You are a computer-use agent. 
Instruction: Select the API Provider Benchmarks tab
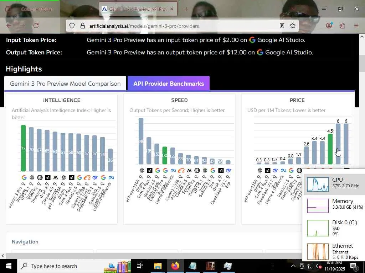(169, 84)
